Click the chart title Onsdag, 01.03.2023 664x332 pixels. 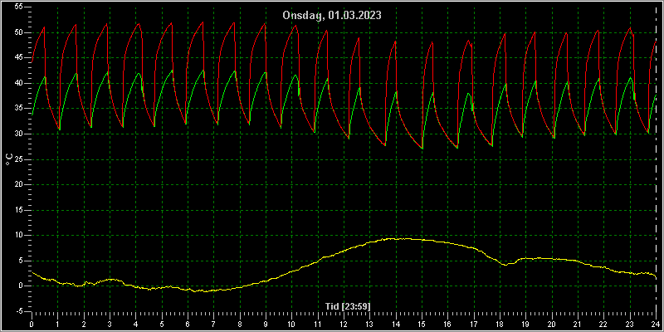[x=332, y=15]
